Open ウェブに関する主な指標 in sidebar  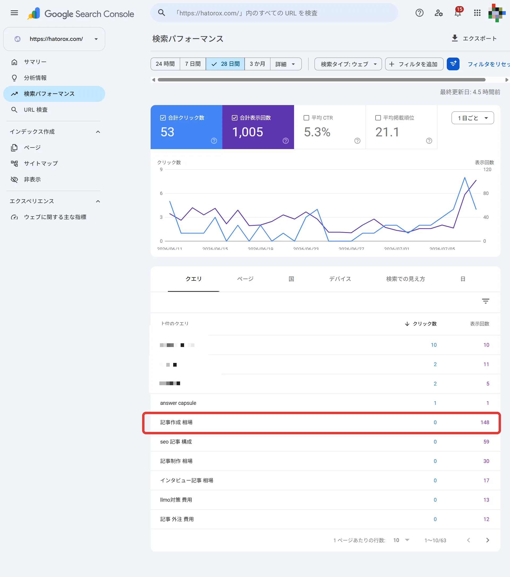click(54, 217)
